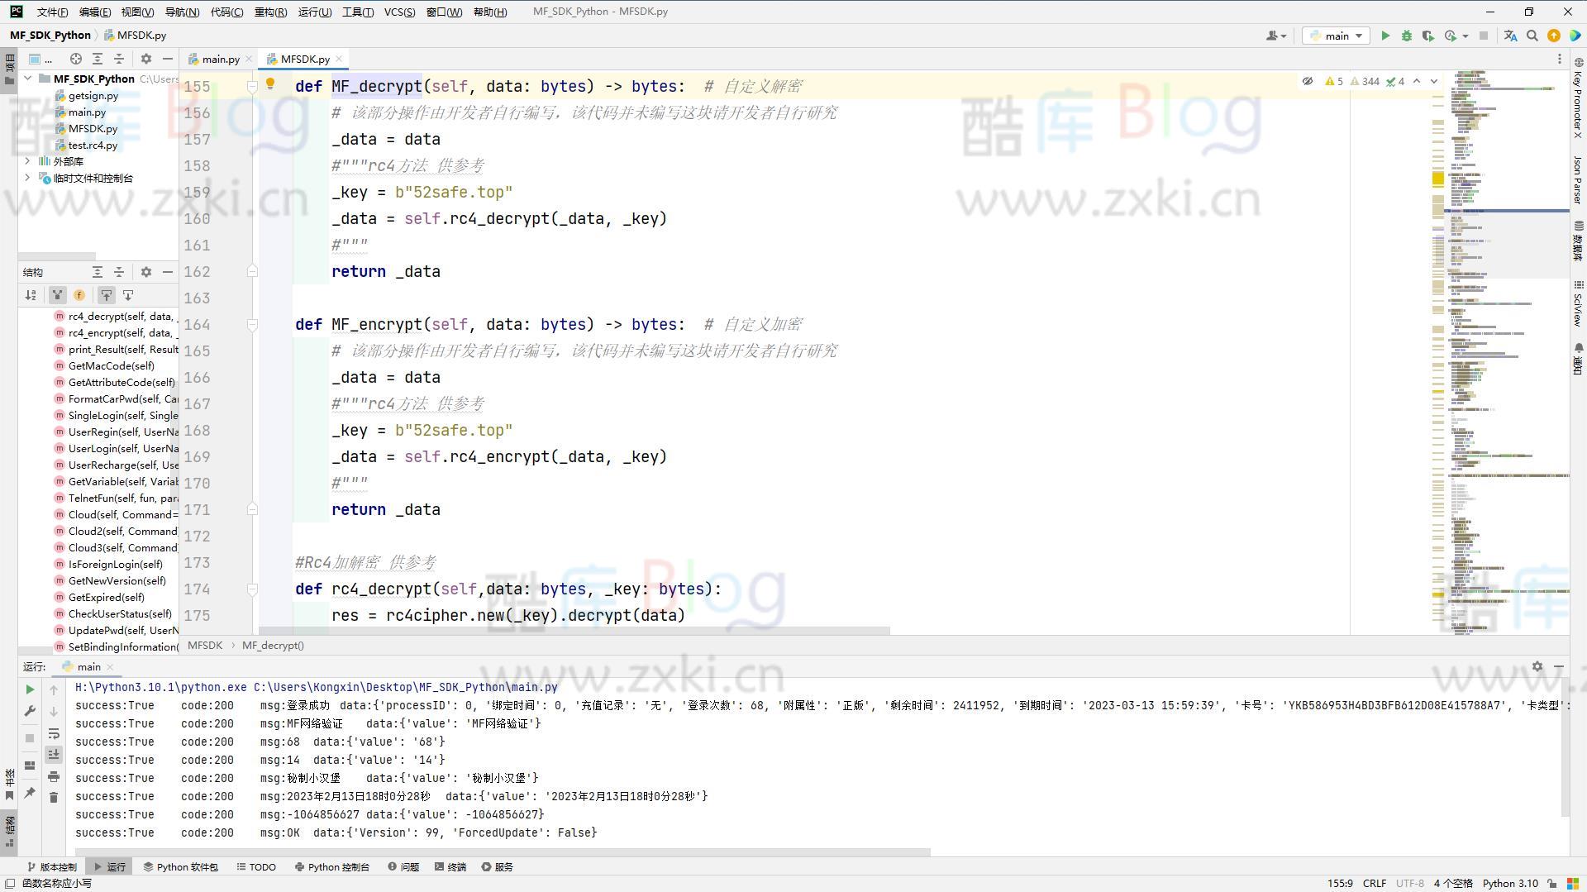Viewport: 1587px width, 892px height.
Task: Toggle alphabetical sorting in the Structure panel
Action: point(31,294)
